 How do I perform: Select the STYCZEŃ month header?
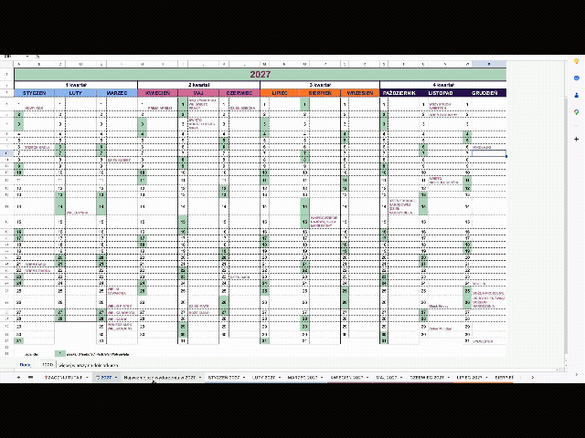tap(35, 93)
